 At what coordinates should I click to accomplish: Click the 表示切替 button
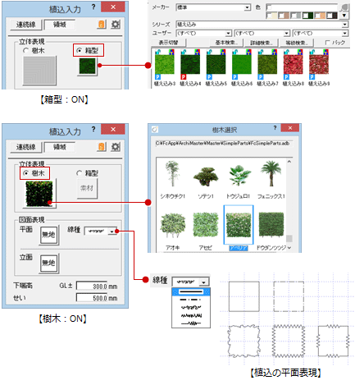tap(169, 43)
